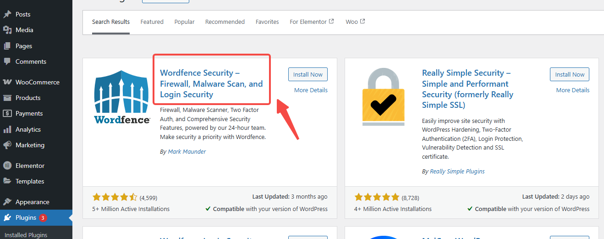604x239 pixels.
Task: Click the Posts pin icon in sidebar
Action: [7, 14]
